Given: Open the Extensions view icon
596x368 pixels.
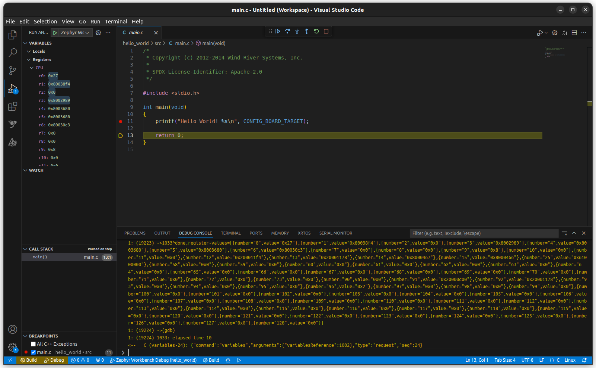Looking at the screenshot, I should coord(12,106).
